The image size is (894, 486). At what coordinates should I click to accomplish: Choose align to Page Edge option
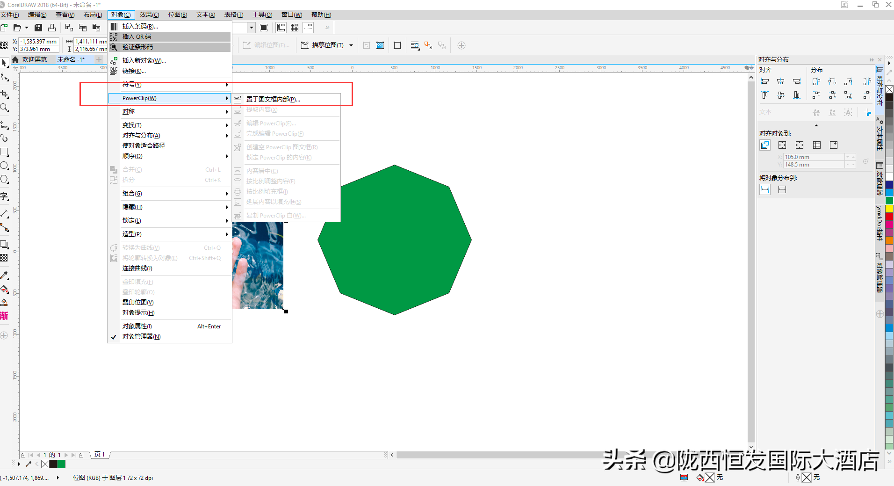pos(782,145)
